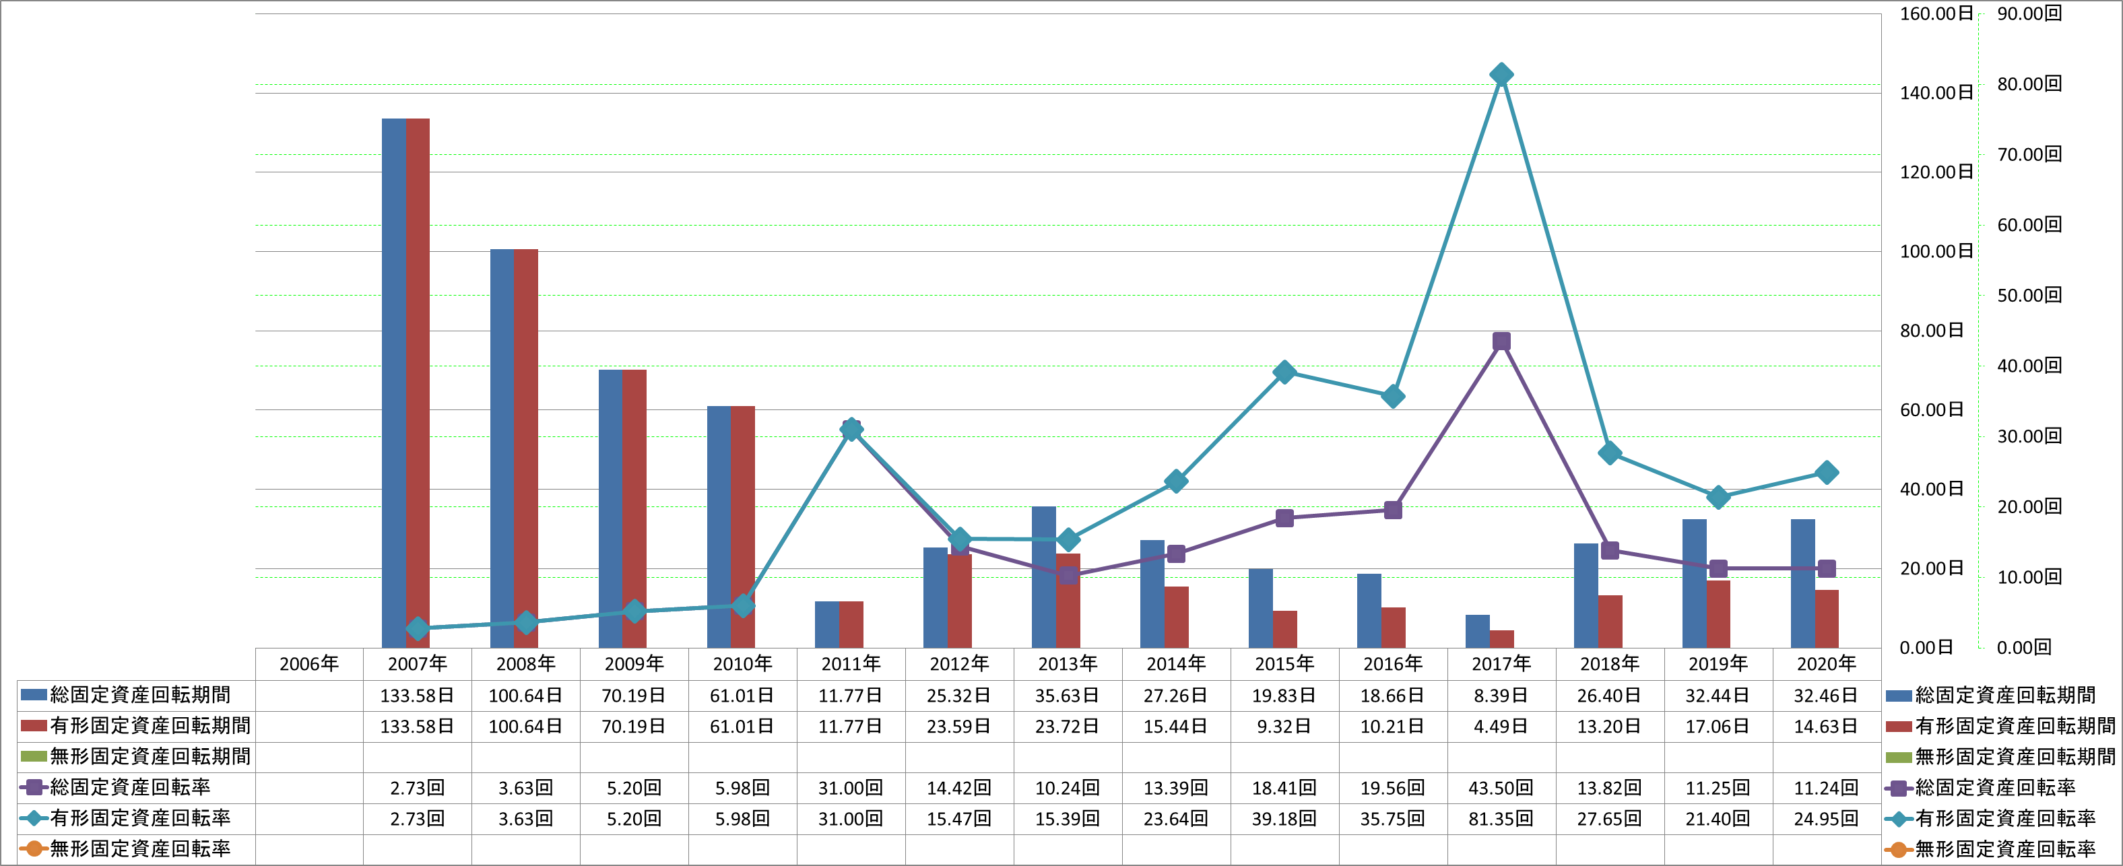
Task: Click the blue bar for 2013年
Action: tap(1043, 577)
